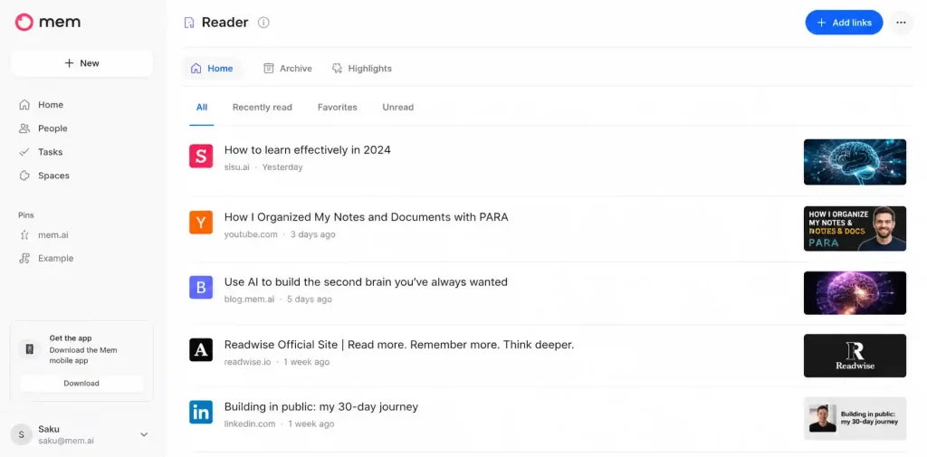Switch to the Archive tab
This screenshot has height=457, width=927.
point(288,69)
